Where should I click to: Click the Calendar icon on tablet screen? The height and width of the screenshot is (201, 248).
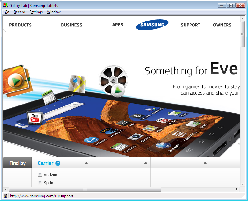(x=119, y=147)
